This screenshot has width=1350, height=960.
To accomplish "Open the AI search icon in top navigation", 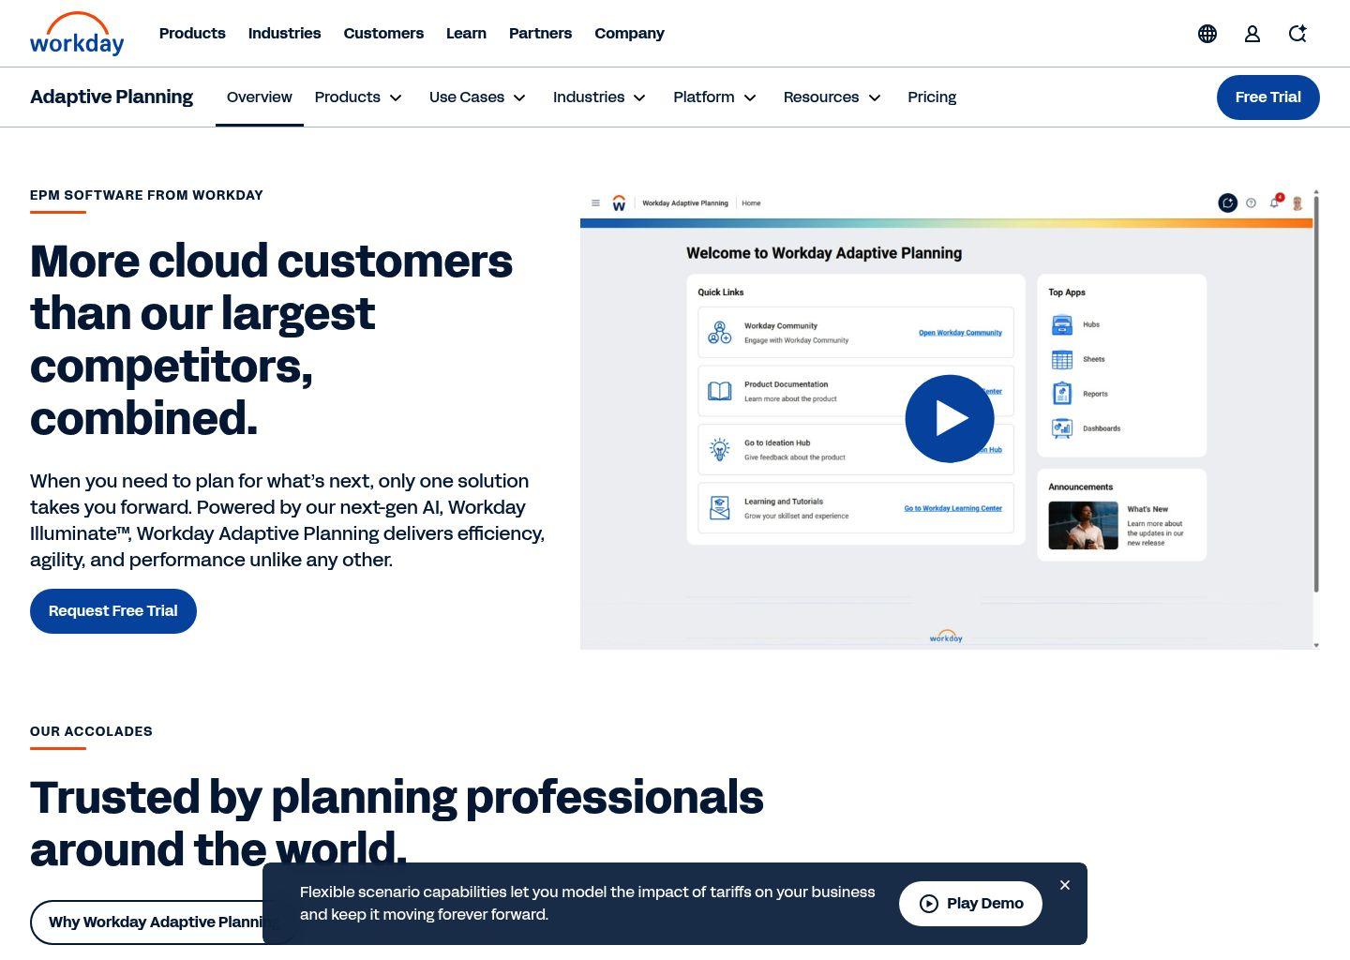I will pos(1297,34).
